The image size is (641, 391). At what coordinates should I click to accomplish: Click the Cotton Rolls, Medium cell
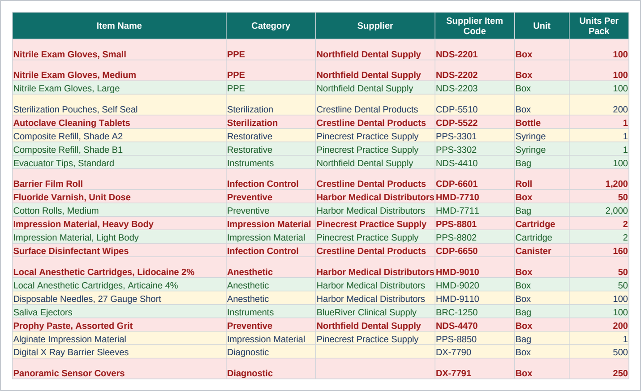(119, 211)
